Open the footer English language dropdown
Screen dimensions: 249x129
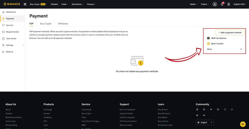tap(205, 122)
